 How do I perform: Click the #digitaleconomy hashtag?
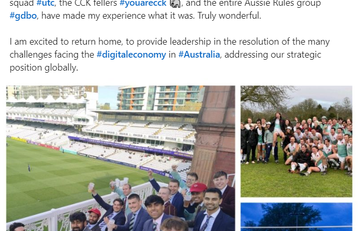pyautogui.click(x=131, y=55)
